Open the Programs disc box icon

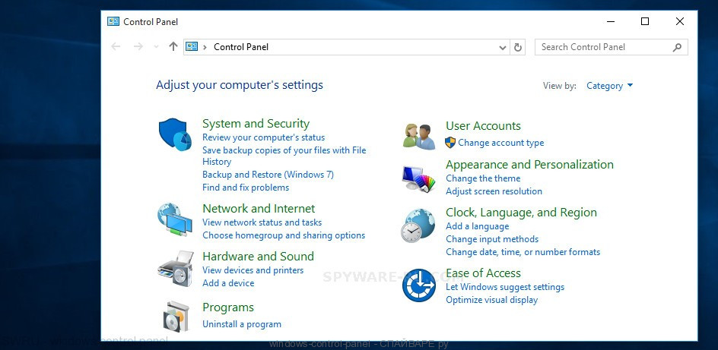(x=176, y=316)
